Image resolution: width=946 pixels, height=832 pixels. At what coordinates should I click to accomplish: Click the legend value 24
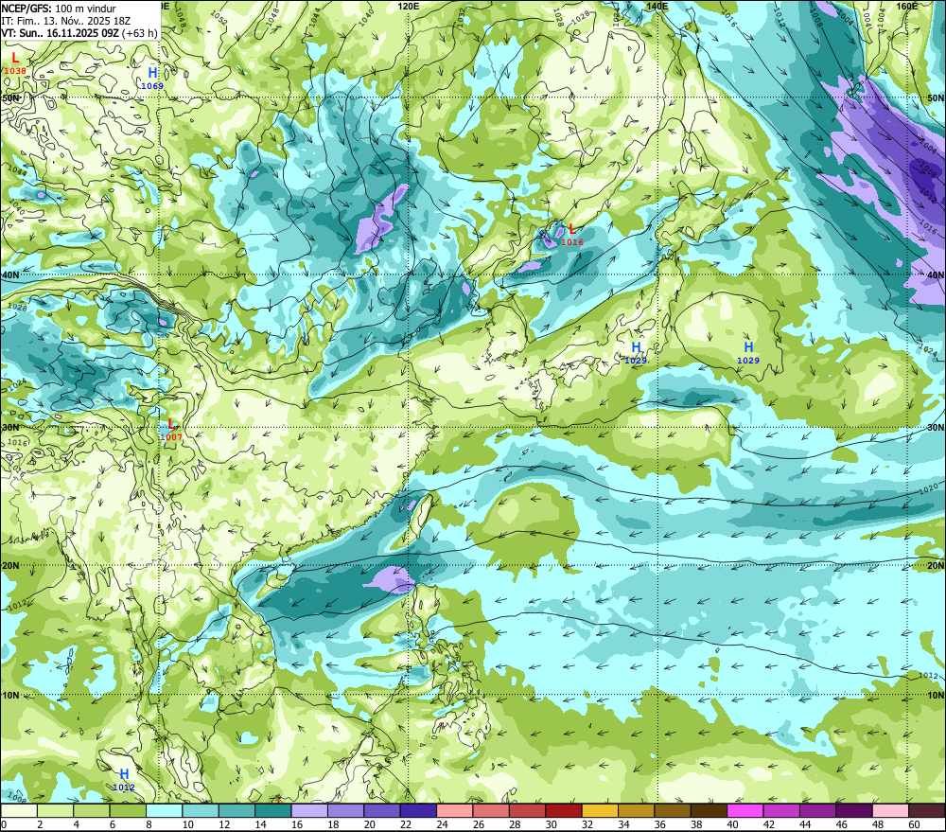point(442,824)
